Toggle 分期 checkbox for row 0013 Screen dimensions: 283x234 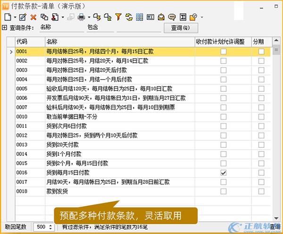coord(261,145)
